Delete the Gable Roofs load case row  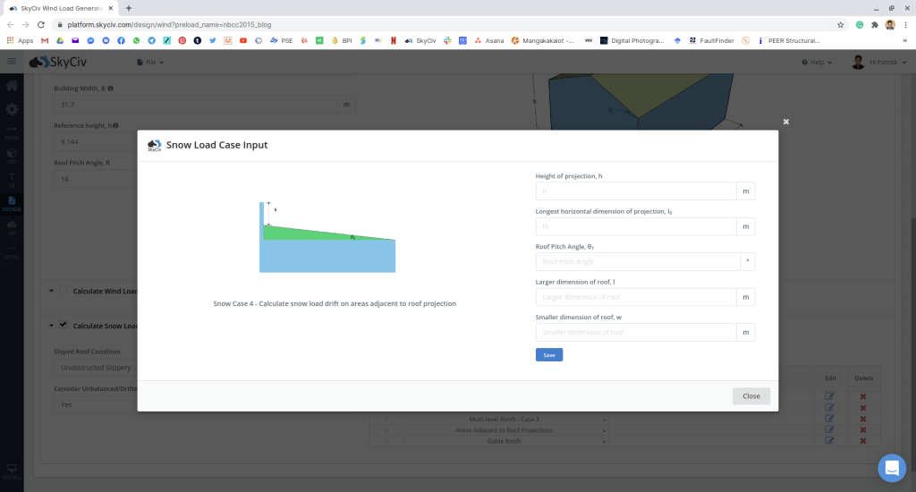click(x=862, y=440)
